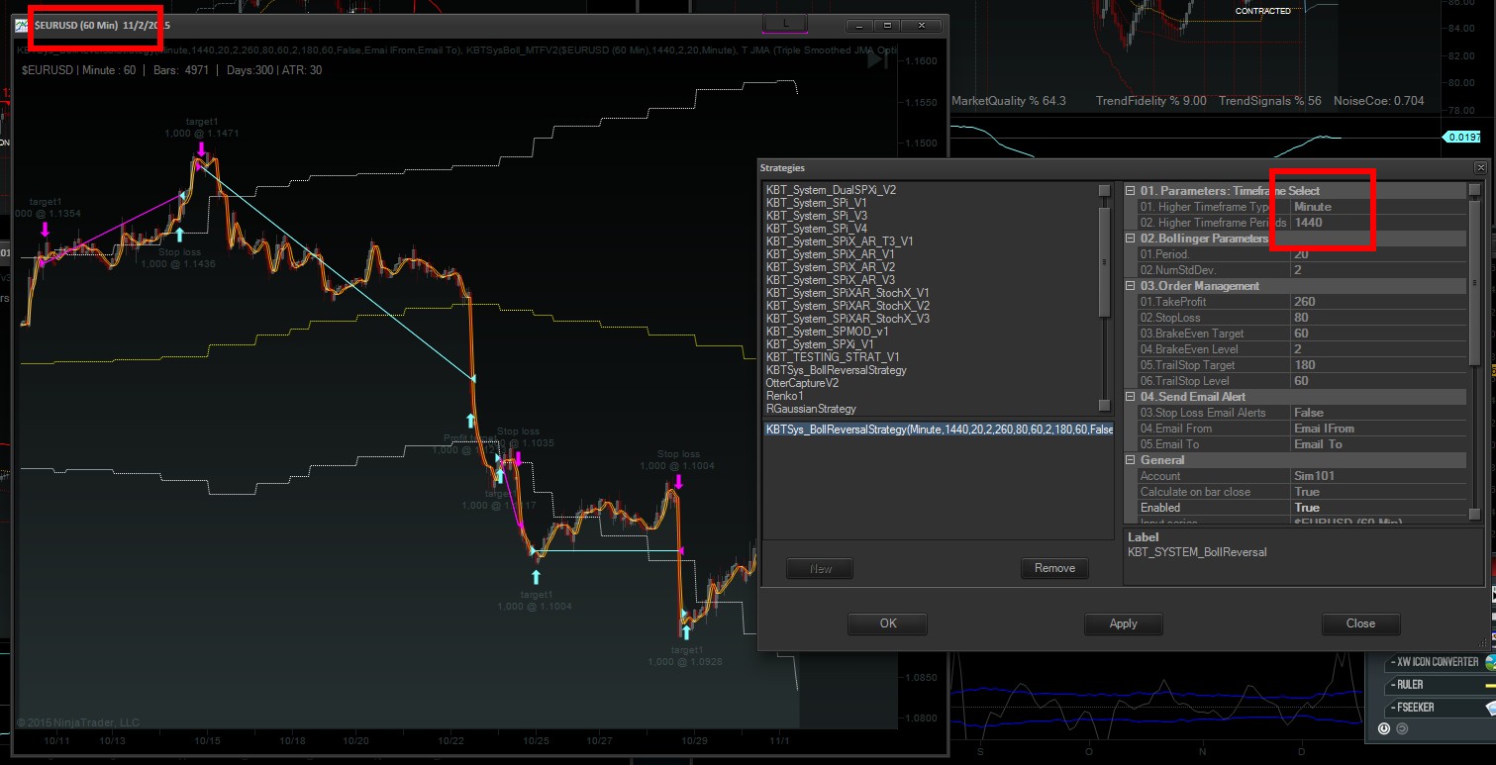Open the Higher Timeframe Type value Minute
Screen dimensions: 1496x765
tap(1379, 207)
